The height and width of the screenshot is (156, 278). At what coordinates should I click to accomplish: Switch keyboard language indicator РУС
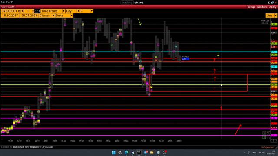click(x=254, y=153)
